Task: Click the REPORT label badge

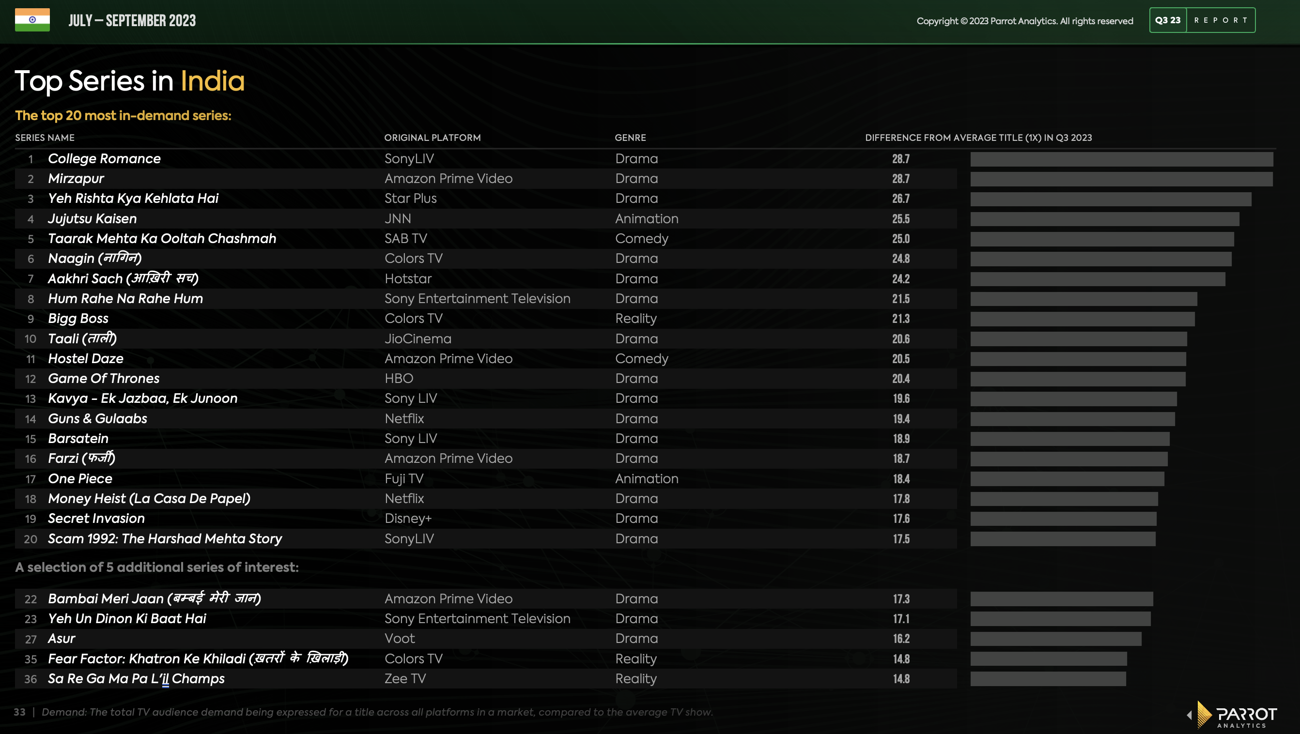Action: (1221, 20)
